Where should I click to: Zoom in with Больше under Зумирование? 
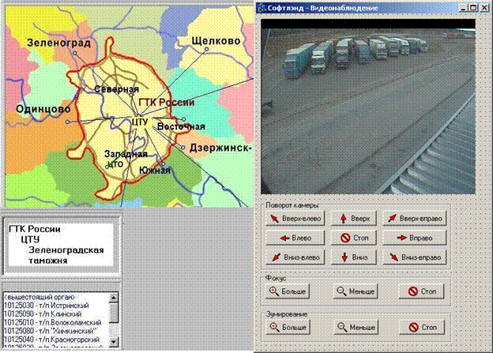(288, 327)
